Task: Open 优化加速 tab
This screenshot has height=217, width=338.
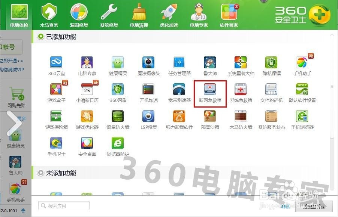Action: 169,16
